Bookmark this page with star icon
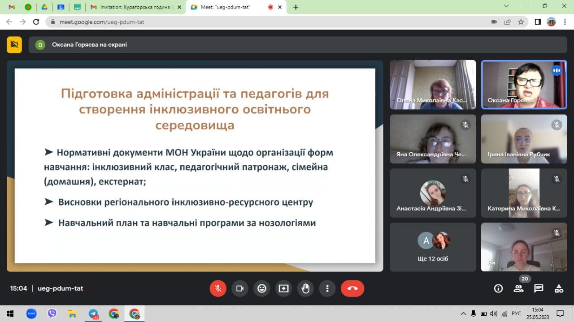This screenshot has height=322, width=574. pyautogui.click(x=521, y=22)
